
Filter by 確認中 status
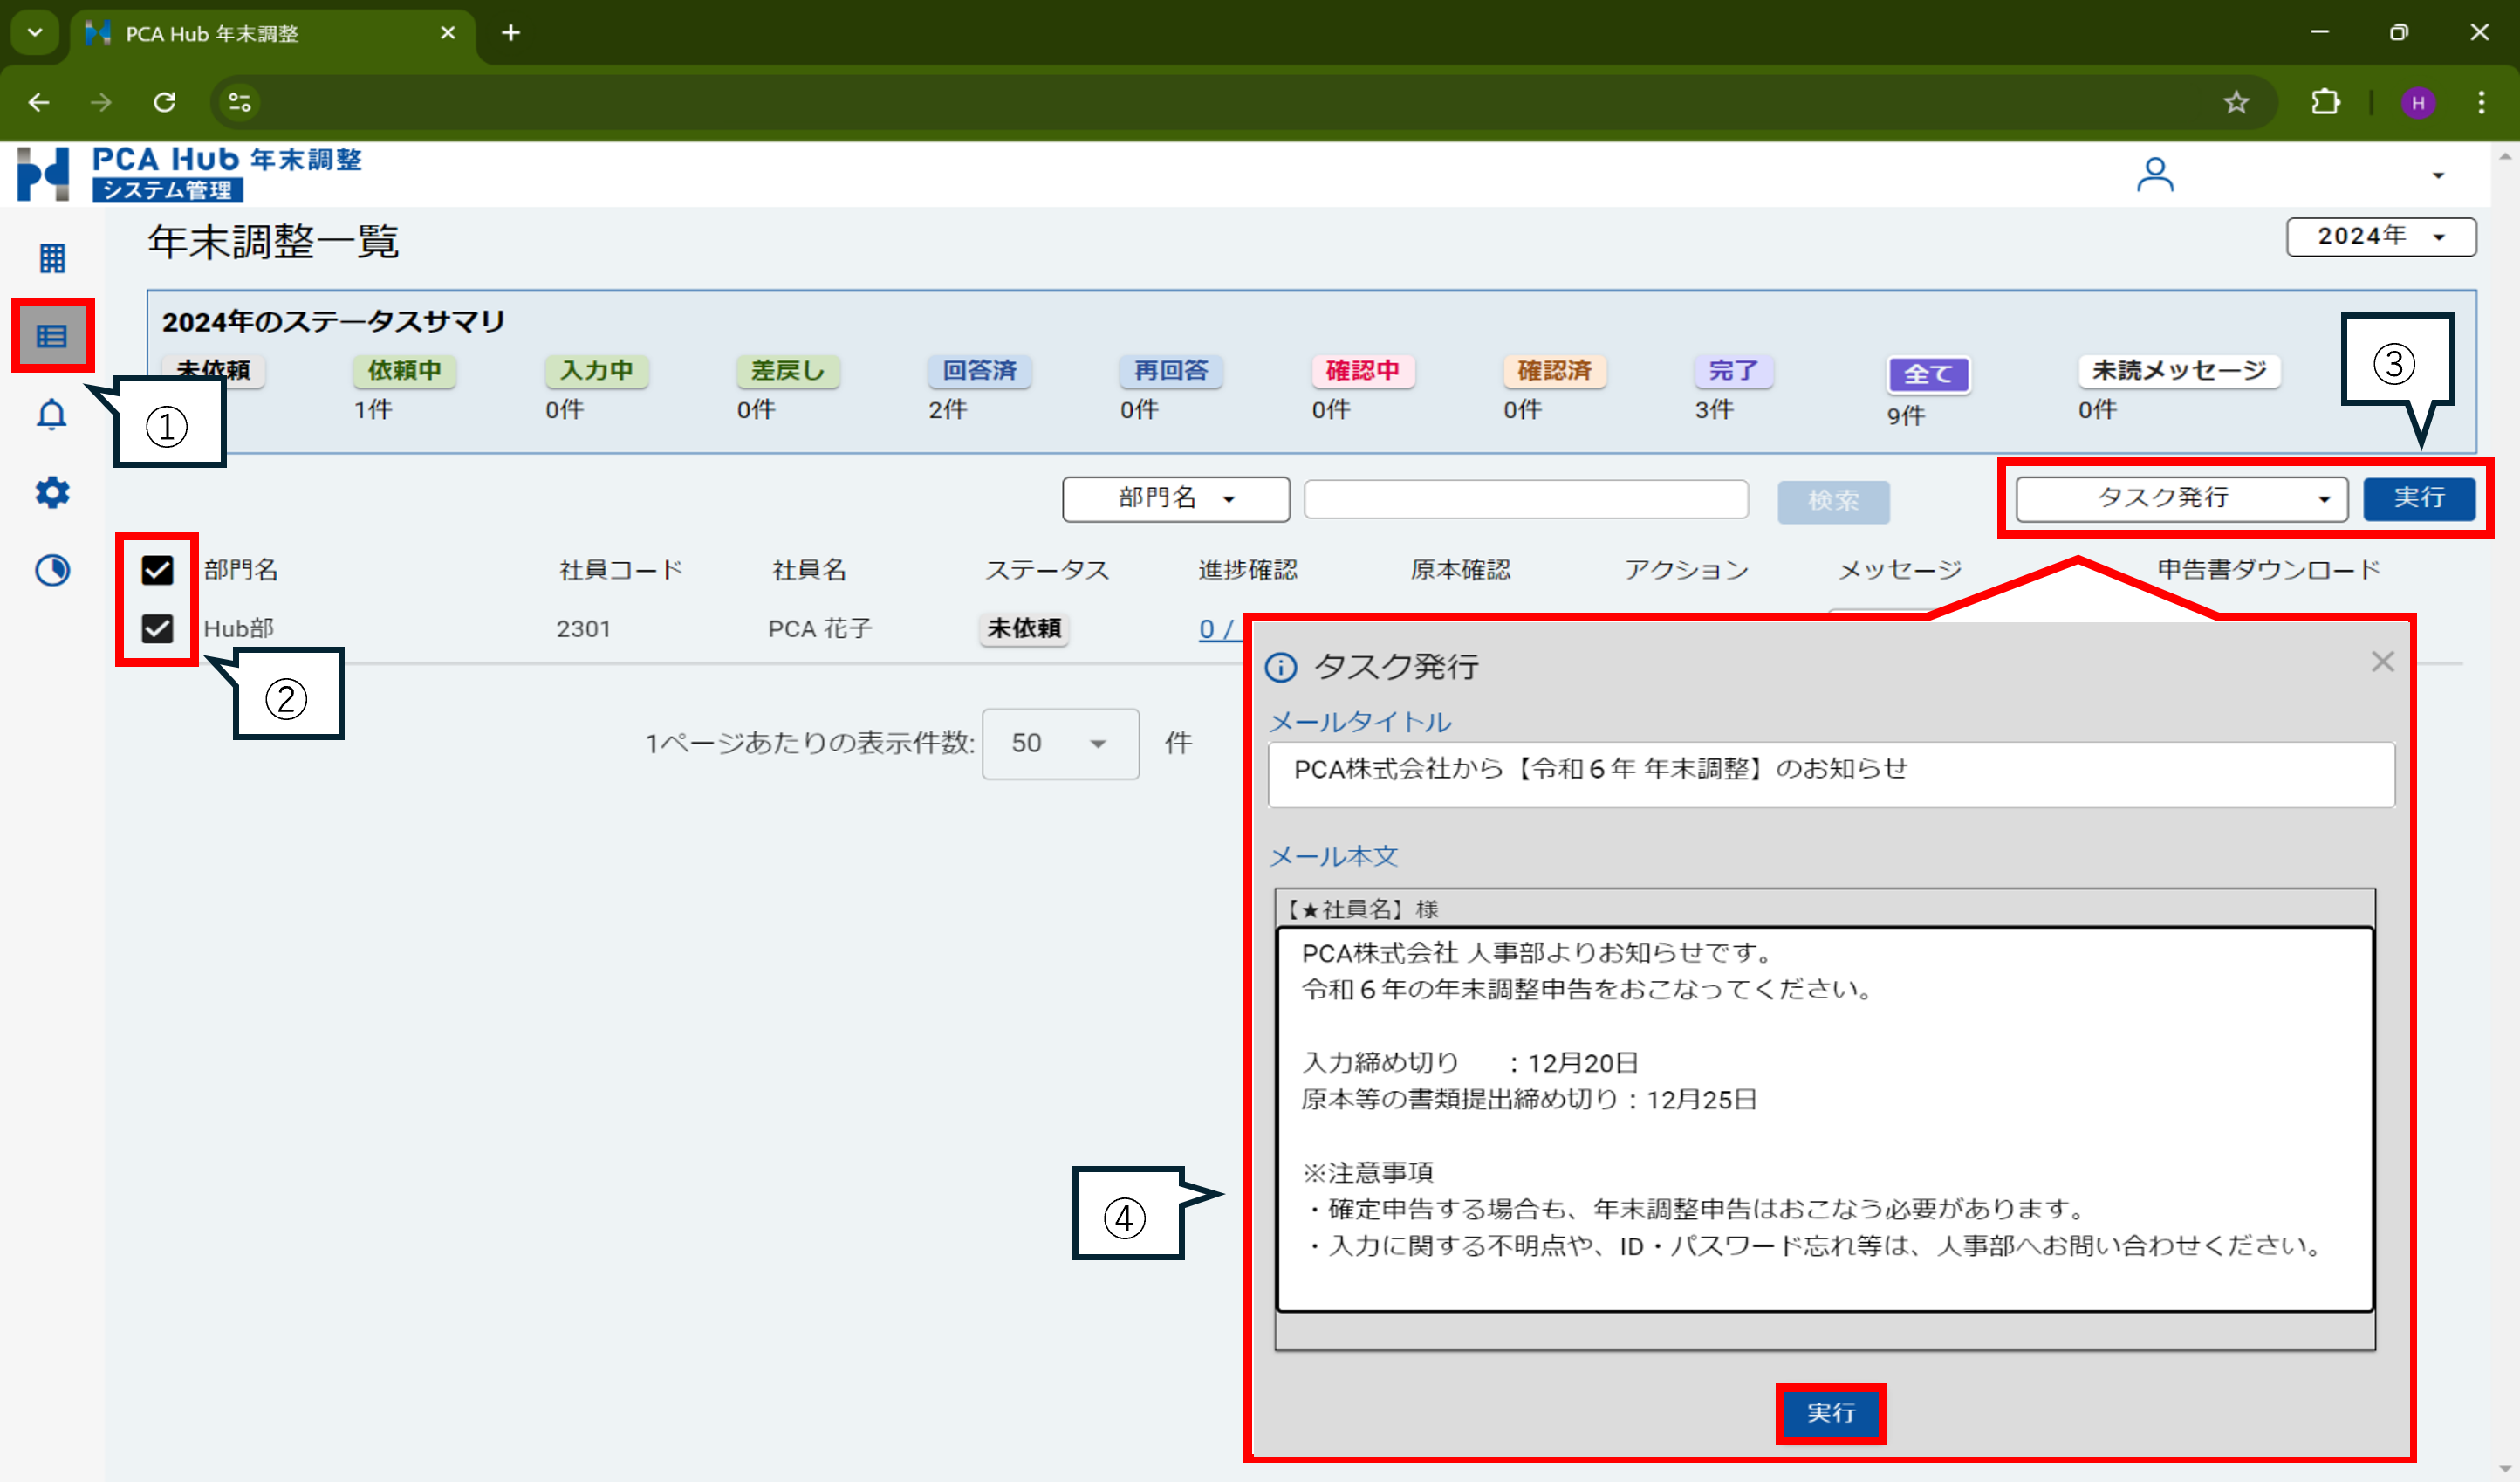(x=1363, y=370)
